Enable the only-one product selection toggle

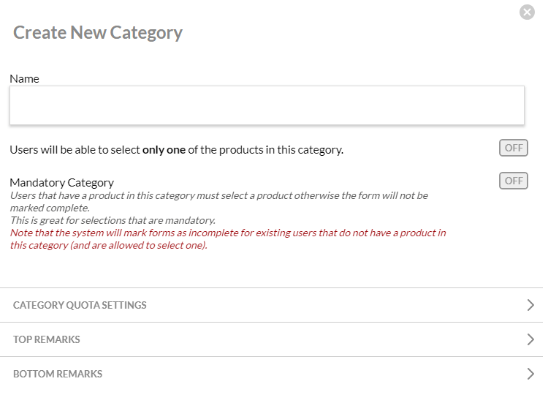pos(513,148)
